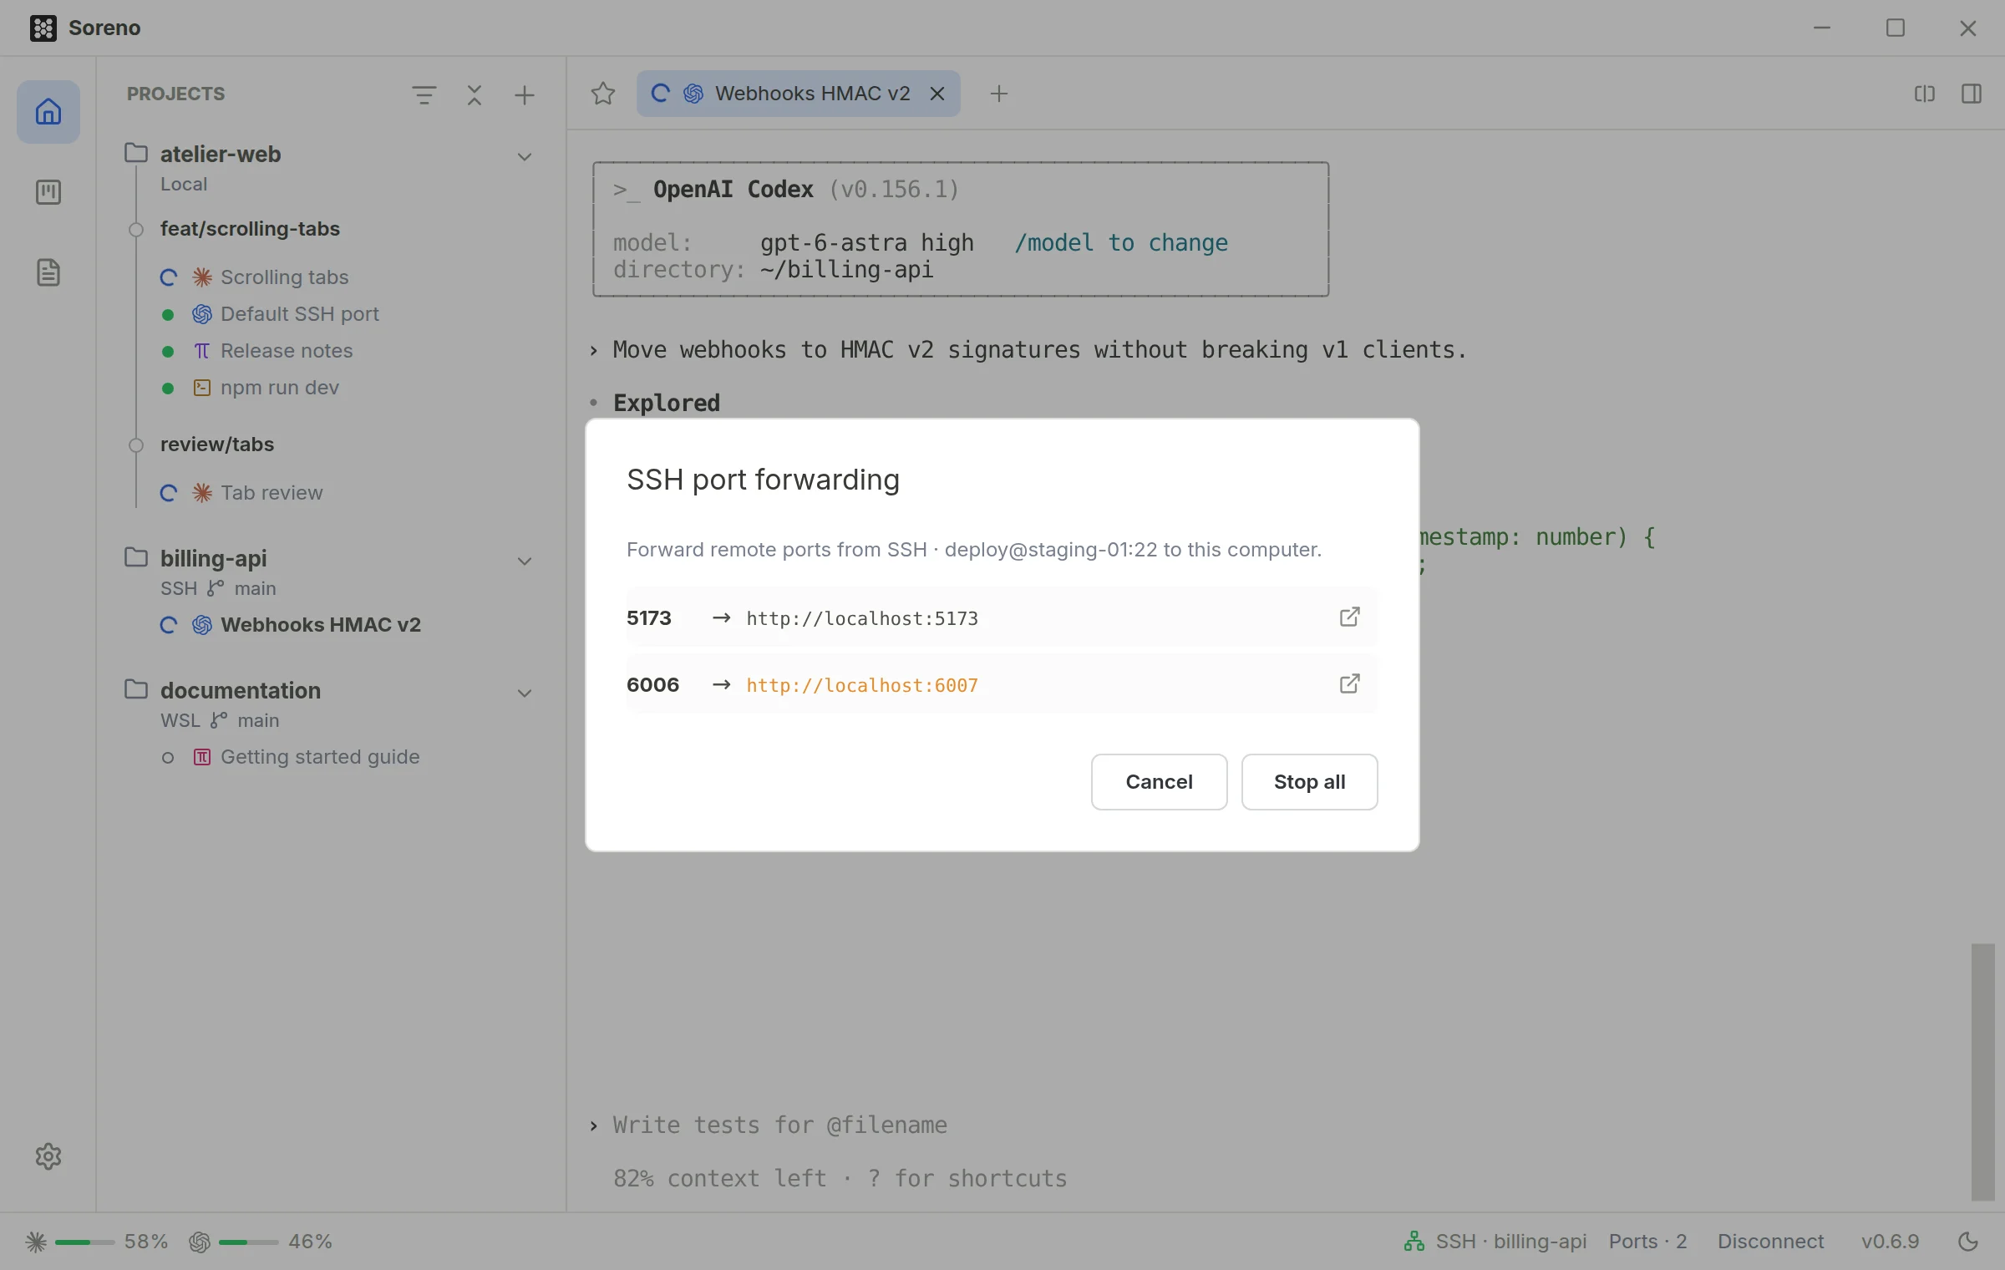Open the http://localhost:5173 link
The image size is (2005, 1270).
(x=861, y=618)
